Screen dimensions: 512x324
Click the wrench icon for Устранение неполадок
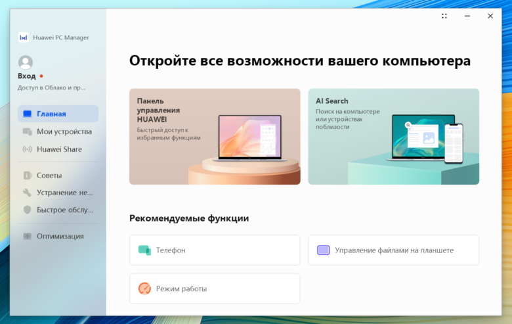pos(28,193)
